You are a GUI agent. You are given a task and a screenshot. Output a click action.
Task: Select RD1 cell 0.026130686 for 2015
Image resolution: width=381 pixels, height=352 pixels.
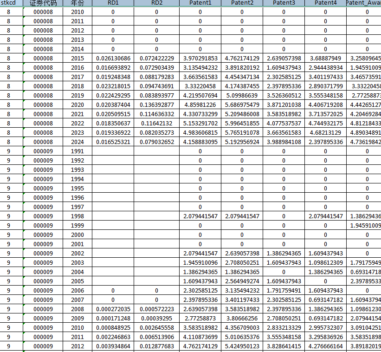[x=113, y=59]
